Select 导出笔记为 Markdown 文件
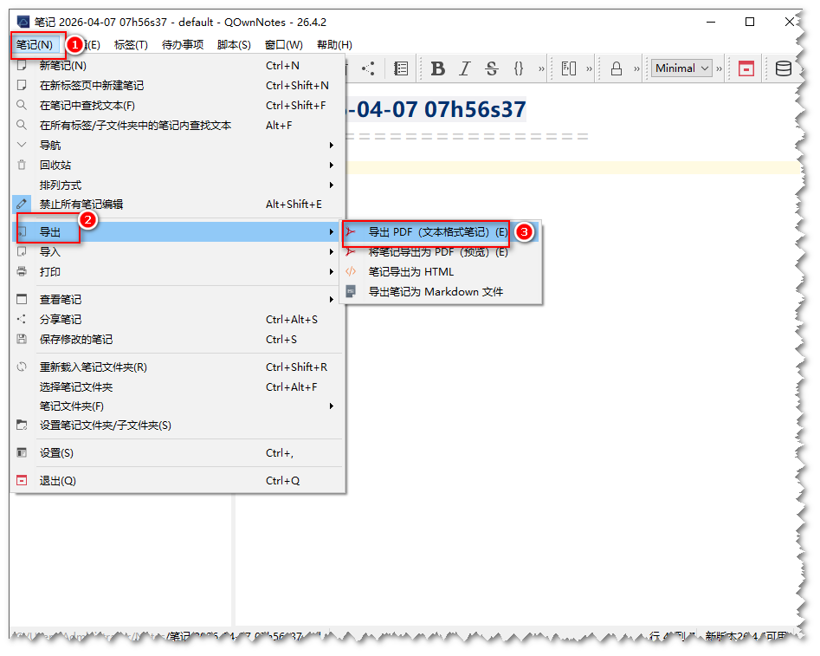 (441, 292)
